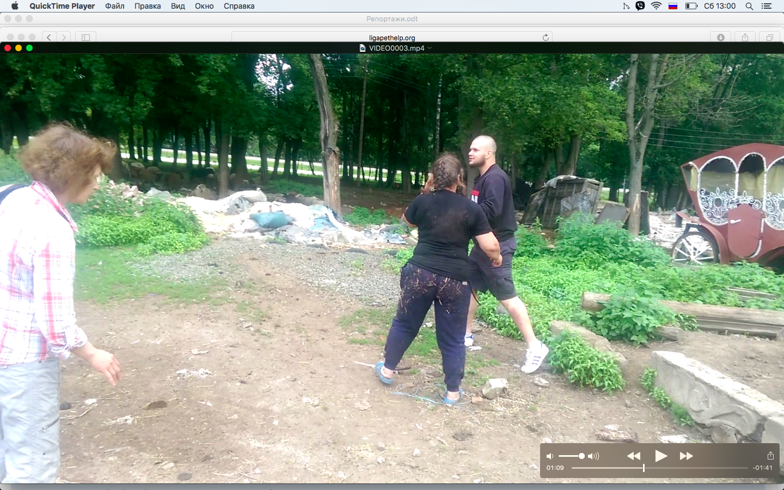Open the Файл menu

pos(114,6)
